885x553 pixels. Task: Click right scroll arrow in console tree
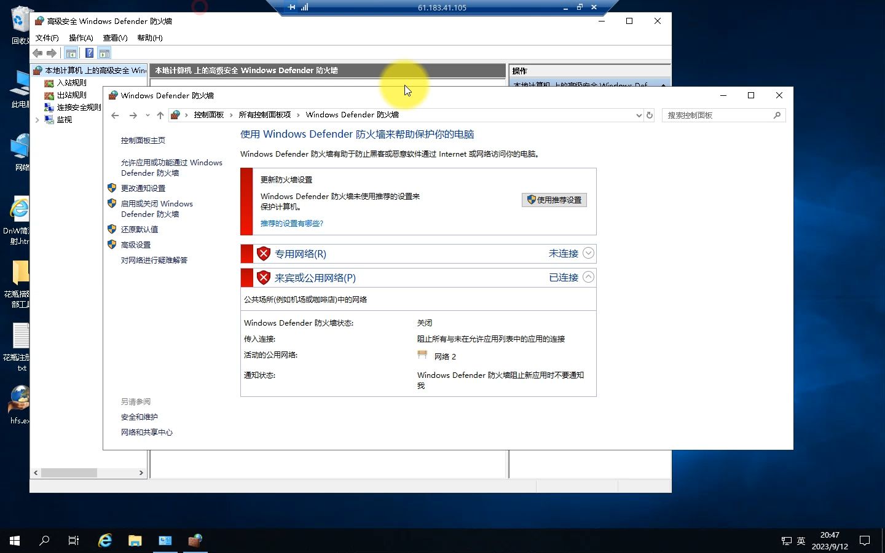point(141,473)
